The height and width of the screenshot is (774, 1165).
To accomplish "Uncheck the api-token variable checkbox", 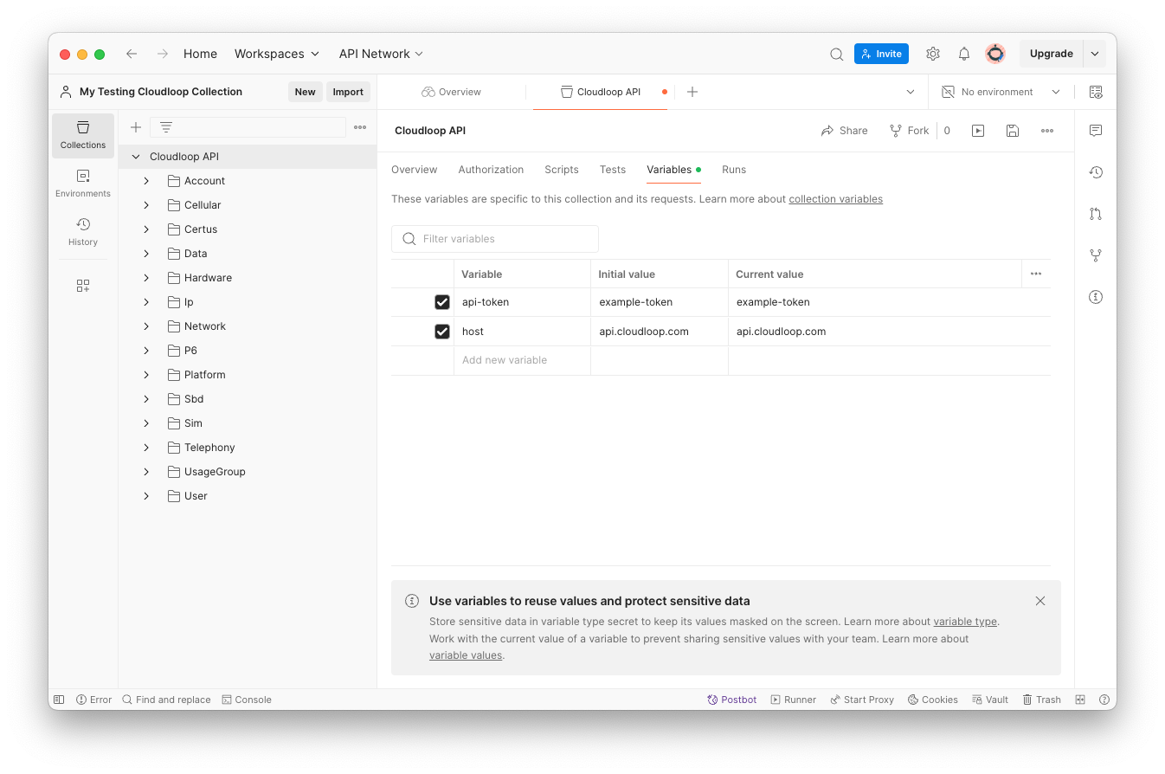I will click(442, 302).
